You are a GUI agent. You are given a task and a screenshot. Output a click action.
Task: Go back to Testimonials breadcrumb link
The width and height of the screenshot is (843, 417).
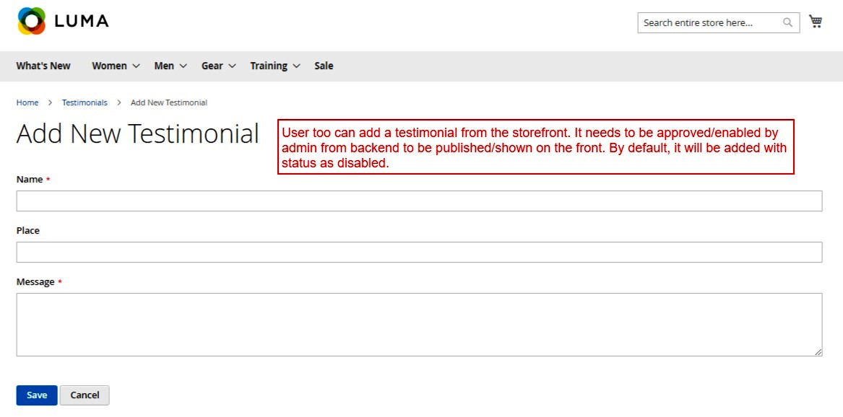(x=85, y=102)
